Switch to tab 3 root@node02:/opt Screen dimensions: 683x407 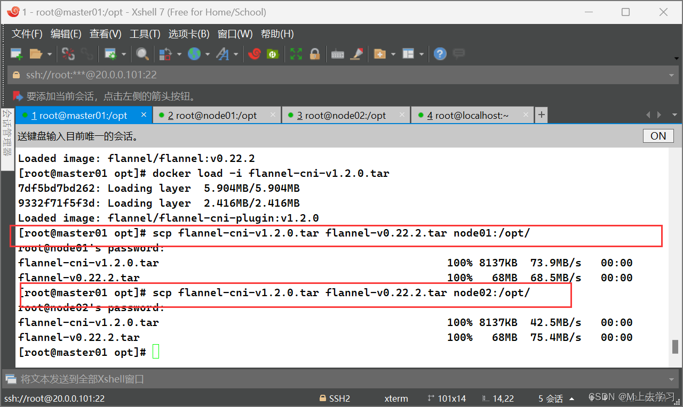[346, 115]
